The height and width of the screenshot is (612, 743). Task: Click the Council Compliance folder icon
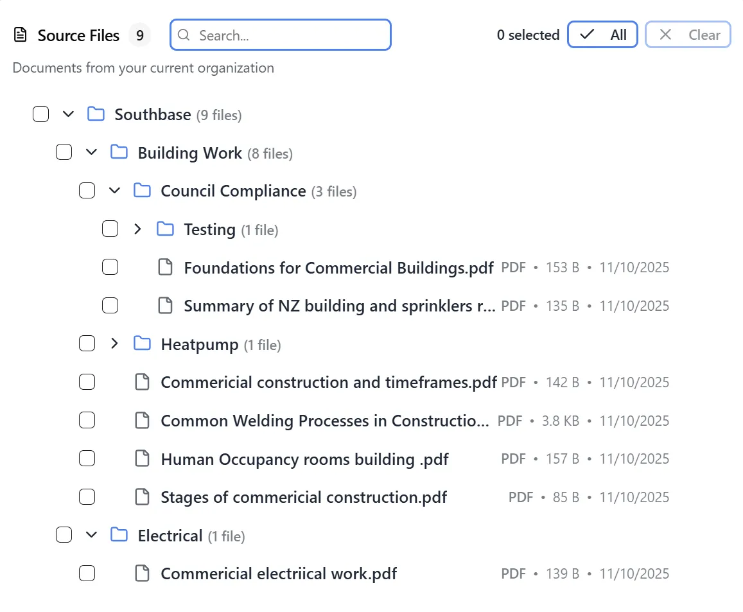pyautogui.click(x=142, y=190)
